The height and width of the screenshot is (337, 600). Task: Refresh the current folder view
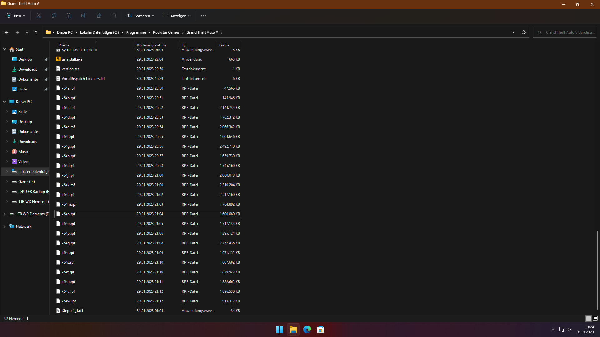(x=524, y=32)
